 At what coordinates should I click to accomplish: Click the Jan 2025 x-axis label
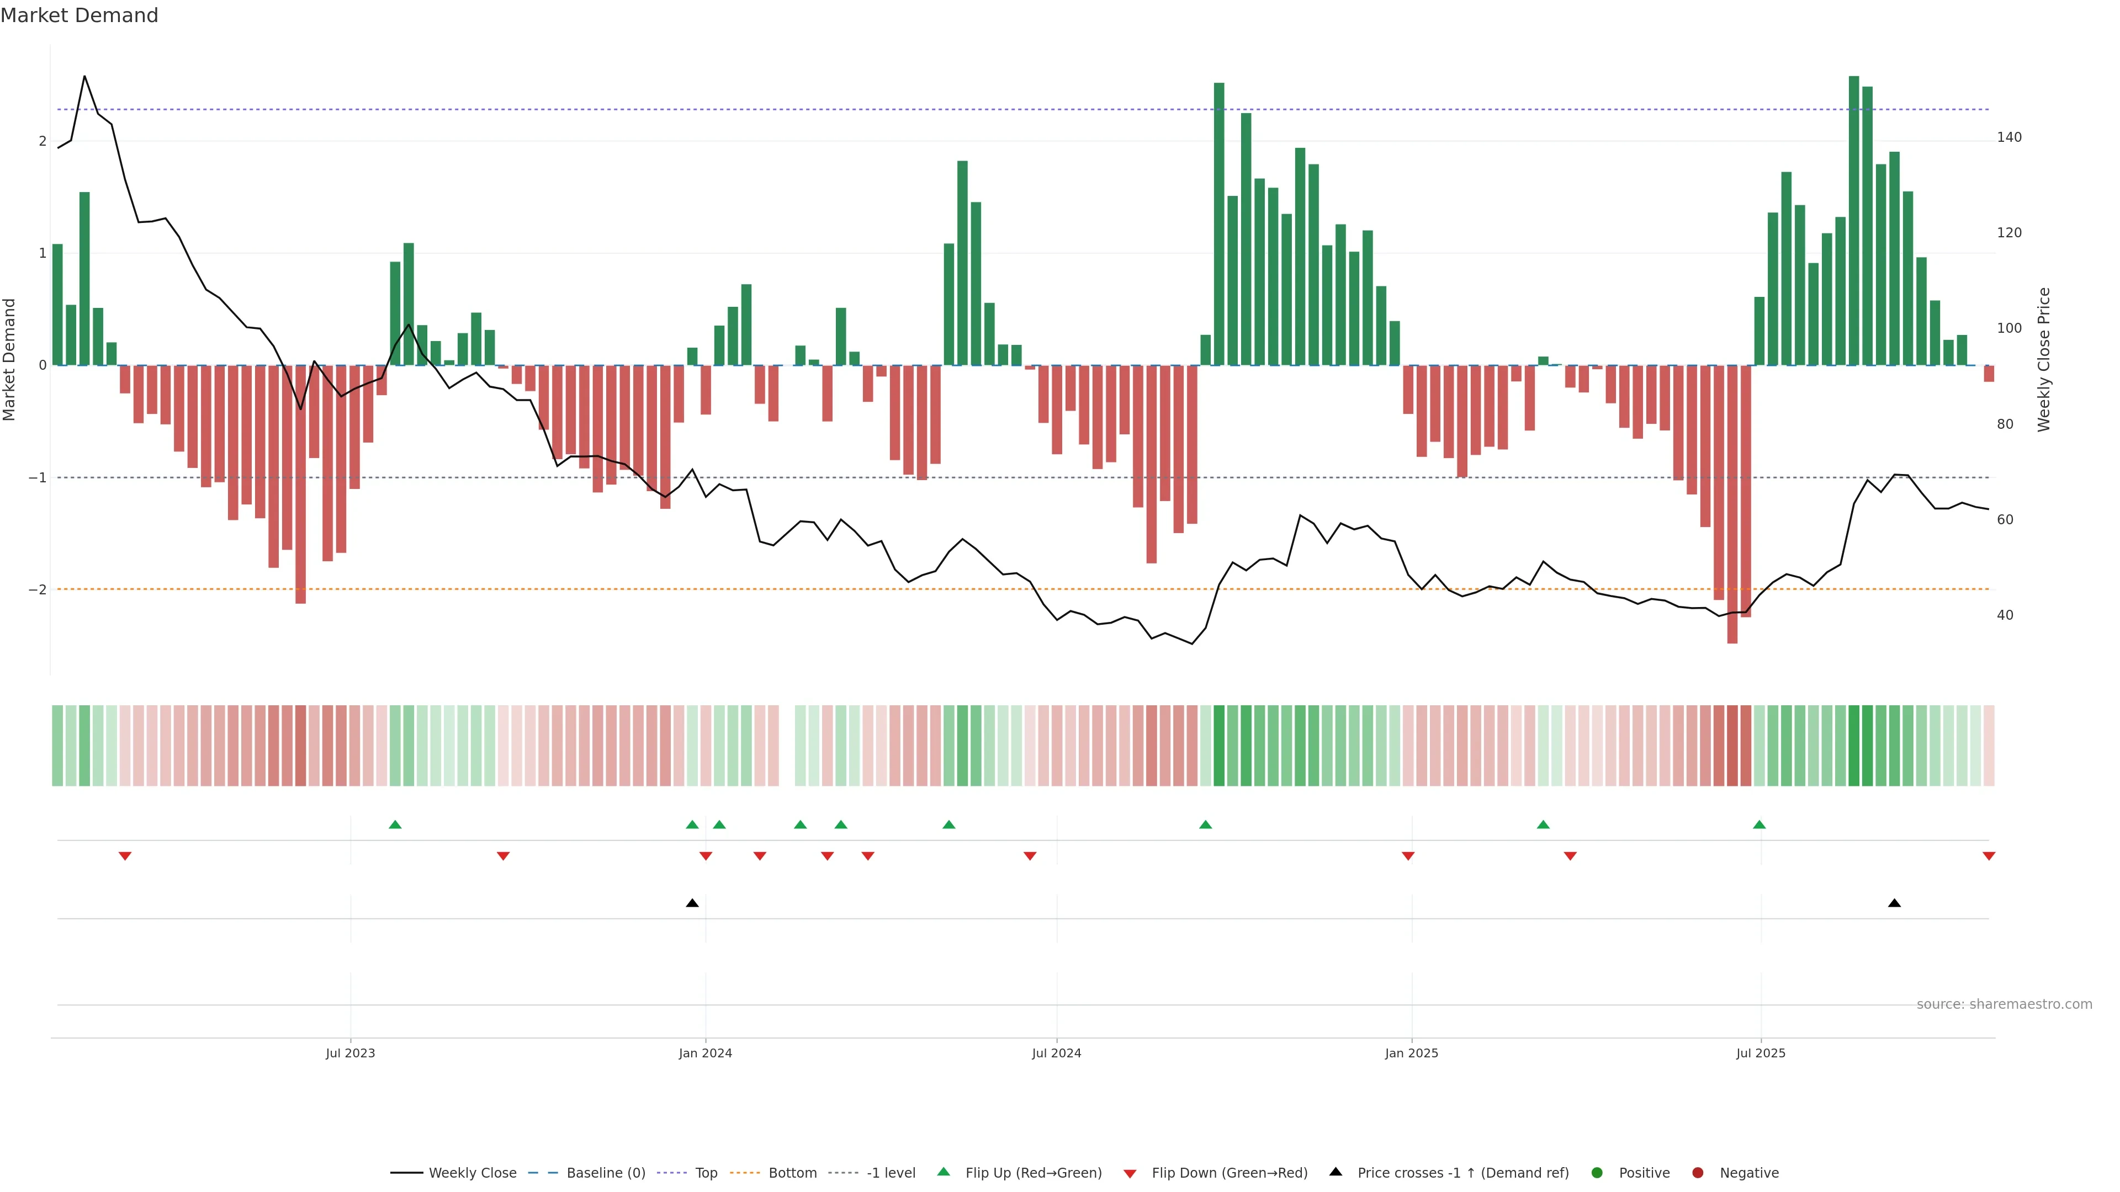pyautogui.click(x=1412, y=1053)
